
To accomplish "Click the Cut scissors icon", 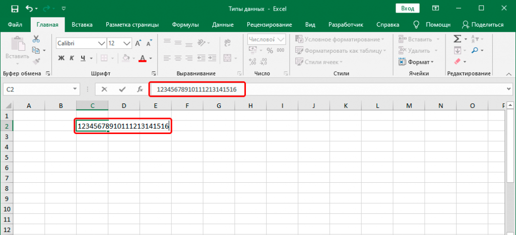I will click(36, 39).
